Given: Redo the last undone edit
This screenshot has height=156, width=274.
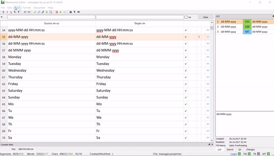Looking at the screenshot, I should (29, 12).
